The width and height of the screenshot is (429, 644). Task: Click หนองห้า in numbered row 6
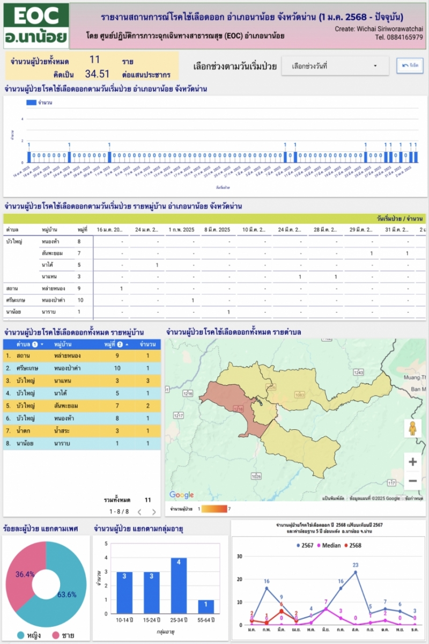tap(65, 418)
